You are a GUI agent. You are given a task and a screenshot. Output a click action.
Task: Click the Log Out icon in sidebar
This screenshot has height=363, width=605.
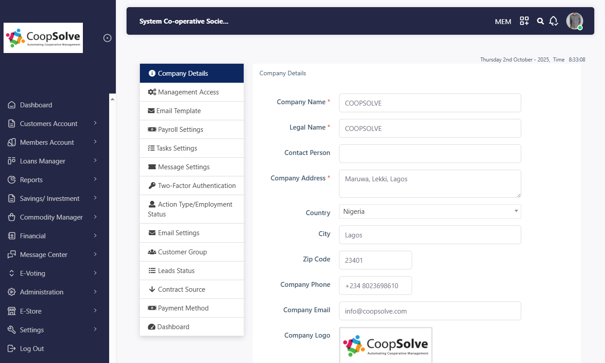tap(12, 349)
